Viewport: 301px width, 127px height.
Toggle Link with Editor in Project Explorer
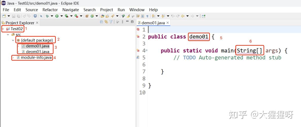(106, 22)
